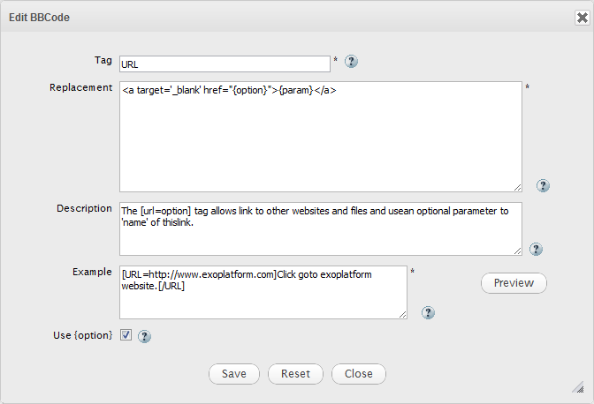
Task: Click the help icon next to Tag field
Action: tap(351, 62)
